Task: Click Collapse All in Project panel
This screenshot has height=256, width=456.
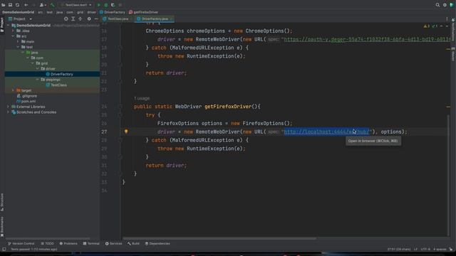Action: click(81, 19)
